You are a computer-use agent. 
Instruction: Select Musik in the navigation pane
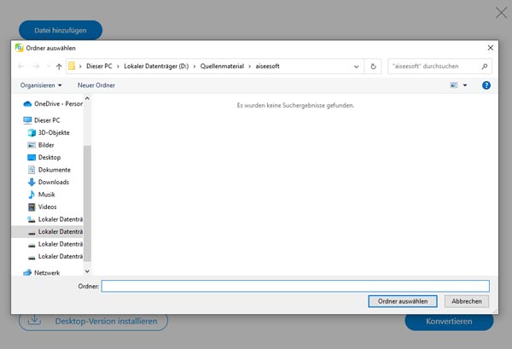point(47,195)
